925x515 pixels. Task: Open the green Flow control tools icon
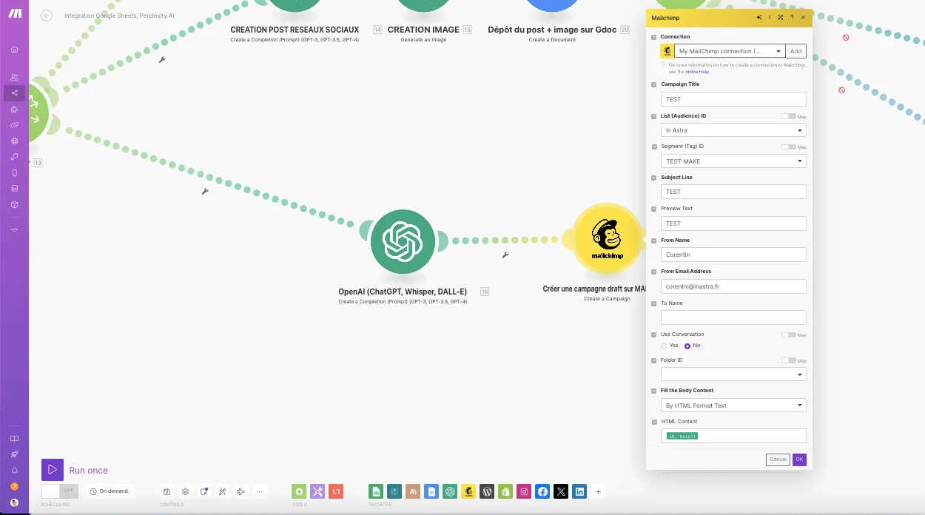pyautogui.click(x=299, y=491)
